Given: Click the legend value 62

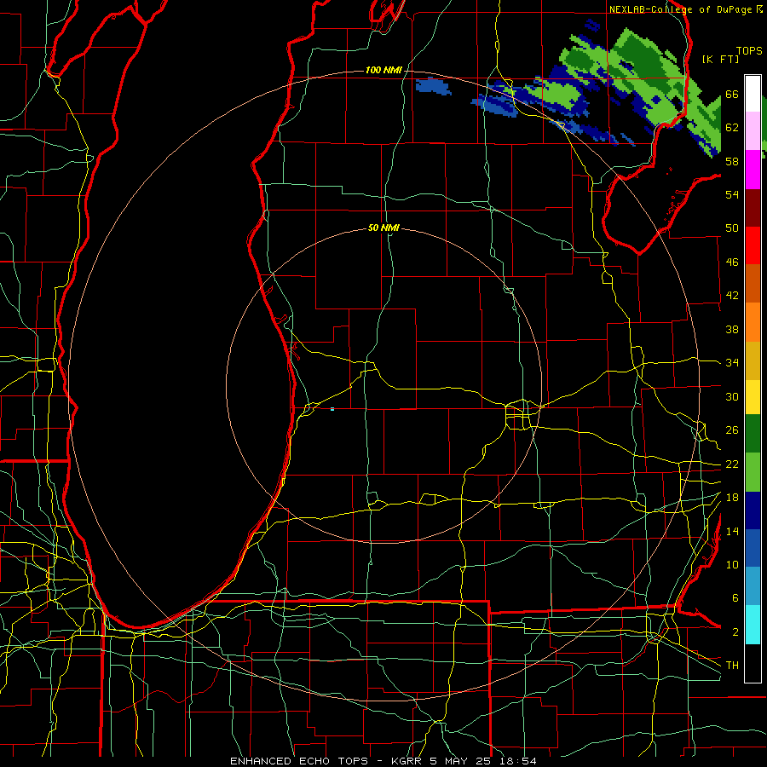Looking at the screenshot, I should coord(732,128).
